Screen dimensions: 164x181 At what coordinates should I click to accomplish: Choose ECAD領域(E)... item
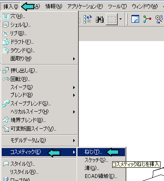[101, 176]
